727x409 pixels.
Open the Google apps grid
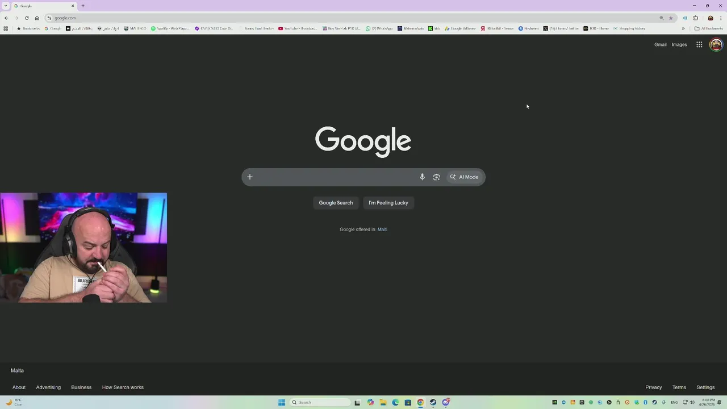[699, 44]
